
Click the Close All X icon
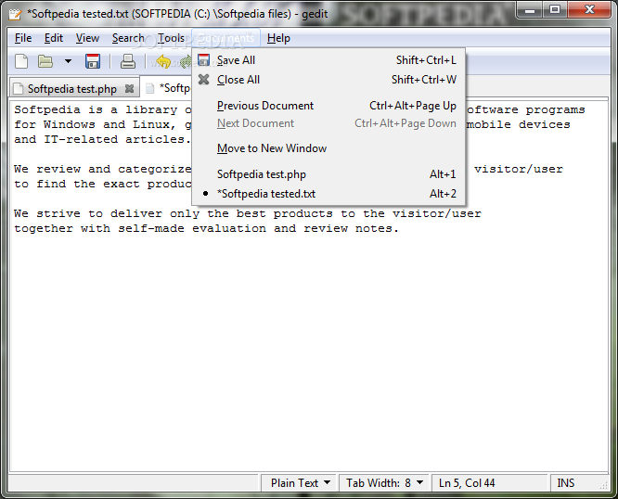click(x=204, y=80)
